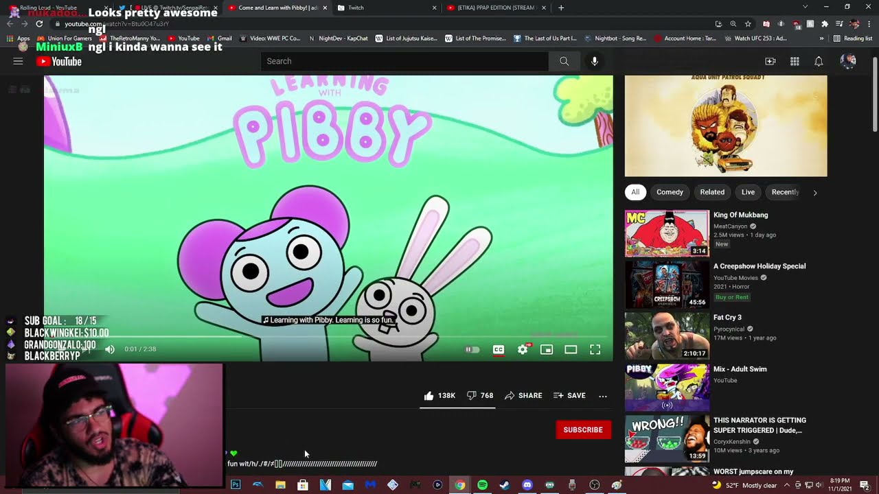The height and width of the screenshot is (494, 879).
Task: Expand hidden bookmarks overflow chevron
Action: click(822, 38)
